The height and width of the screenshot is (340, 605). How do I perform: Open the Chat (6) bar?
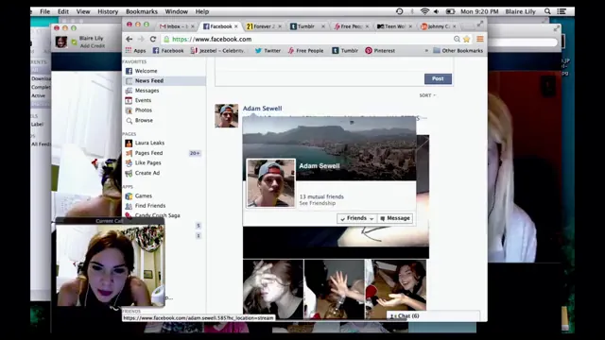433,315
